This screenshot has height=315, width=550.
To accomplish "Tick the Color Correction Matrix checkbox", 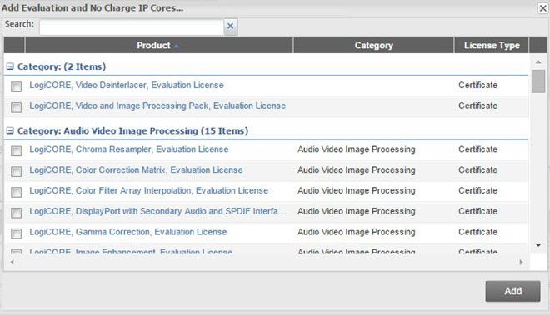I will pos(16,171).
